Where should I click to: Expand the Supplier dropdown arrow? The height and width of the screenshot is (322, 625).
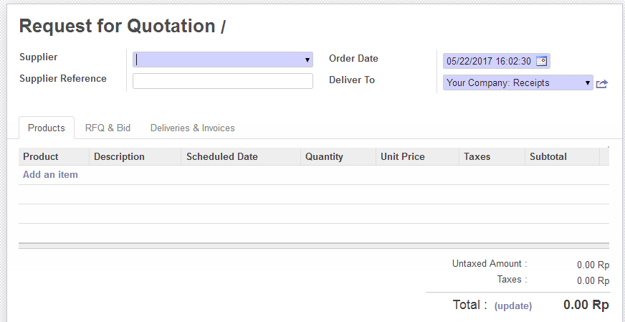[x=307, y=60]
